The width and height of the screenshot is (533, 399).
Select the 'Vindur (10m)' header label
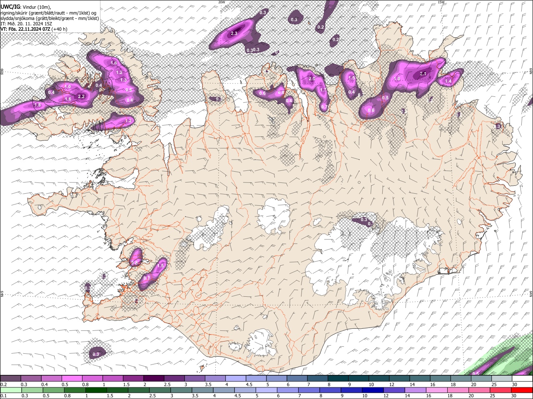37,7
